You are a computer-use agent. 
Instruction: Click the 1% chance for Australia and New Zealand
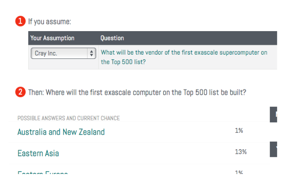[239, 131]
